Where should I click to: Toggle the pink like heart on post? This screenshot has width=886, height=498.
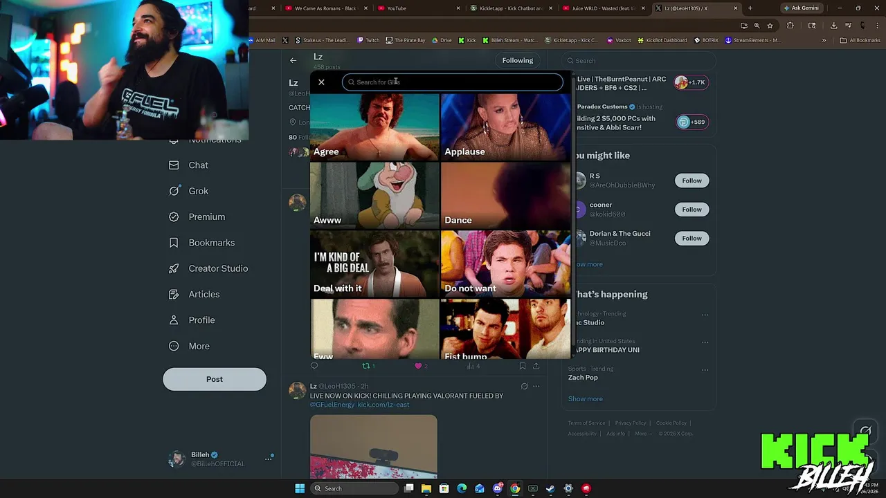[418, 366]
